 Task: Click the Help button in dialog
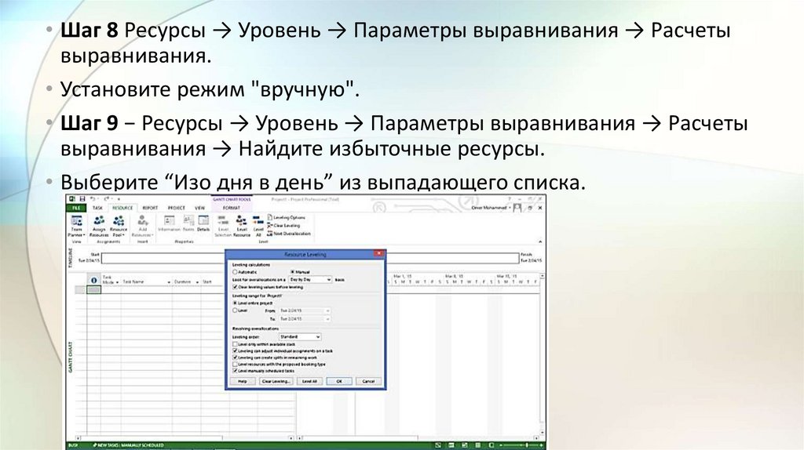click(243, 381)
